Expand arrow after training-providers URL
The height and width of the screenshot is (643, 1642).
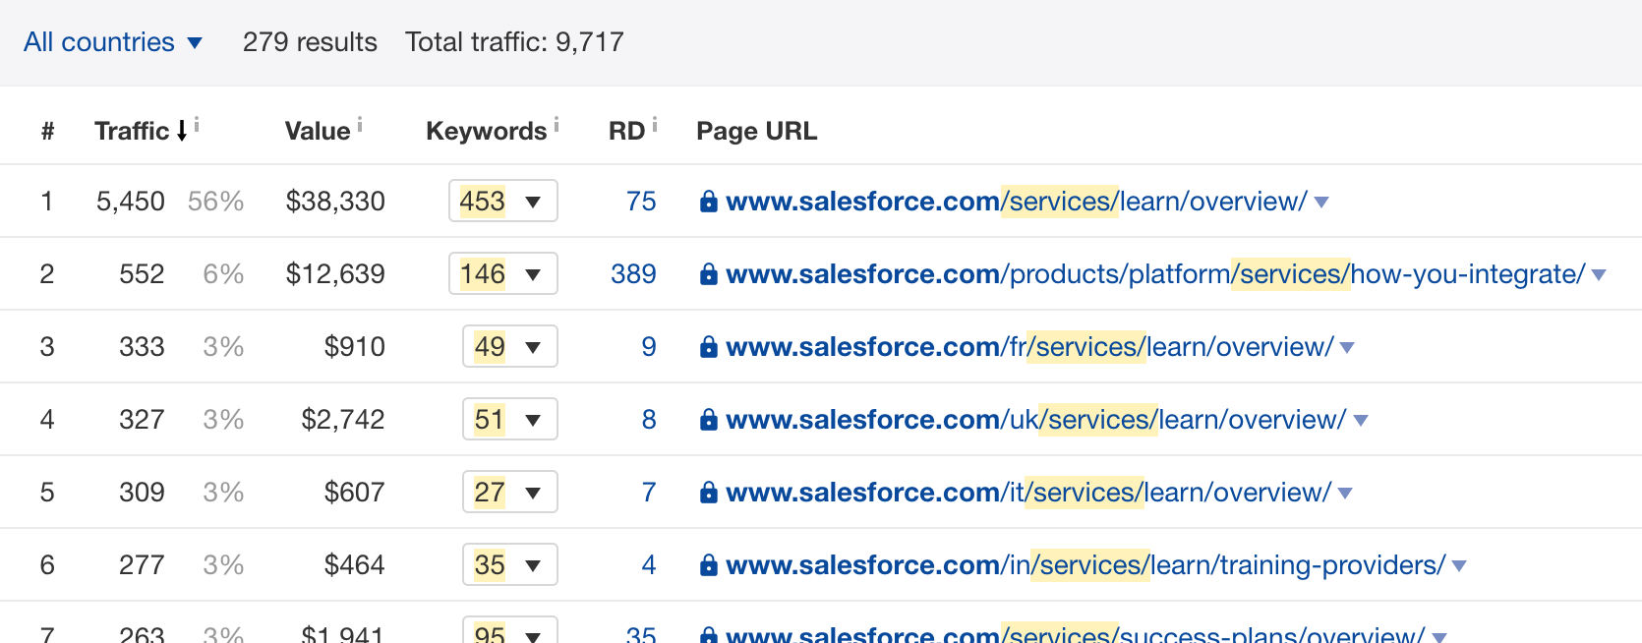(1459, 566)
